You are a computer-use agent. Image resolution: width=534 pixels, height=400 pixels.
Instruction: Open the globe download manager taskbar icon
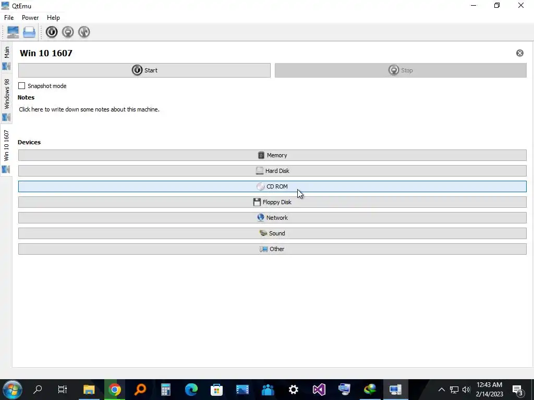pyautogui.click(x=370, y=390)
